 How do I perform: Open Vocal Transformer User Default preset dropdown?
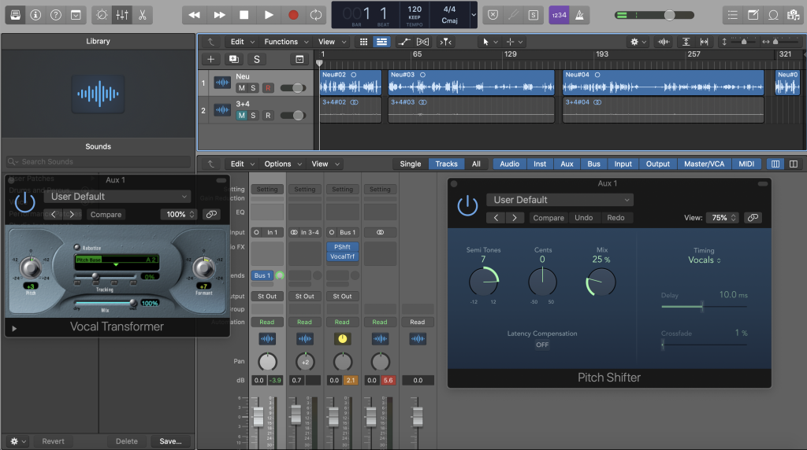click(117, 196)
